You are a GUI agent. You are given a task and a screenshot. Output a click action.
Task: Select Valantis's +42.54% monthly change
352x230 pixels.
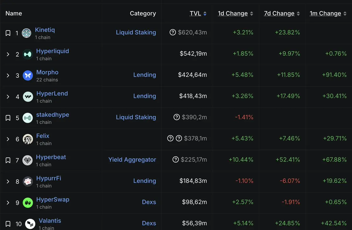click(334, 223)
